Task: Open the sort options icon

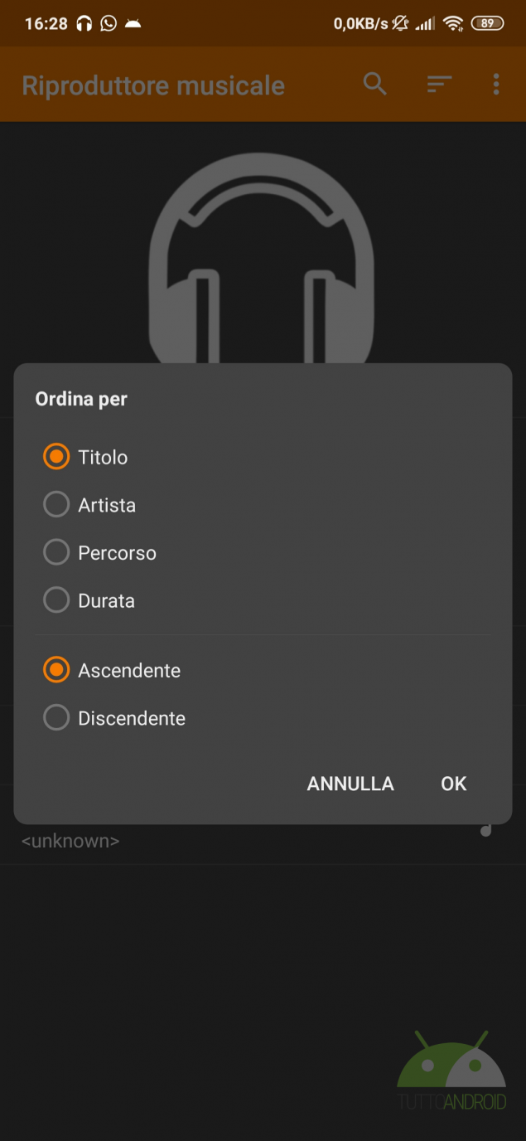Action: 439,84
